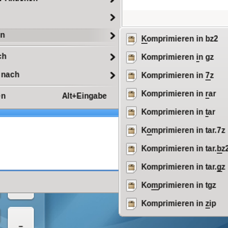Click archive icon beside Komprimieren in tar.gz
This screenshot has height=228, width=228.
131,167
